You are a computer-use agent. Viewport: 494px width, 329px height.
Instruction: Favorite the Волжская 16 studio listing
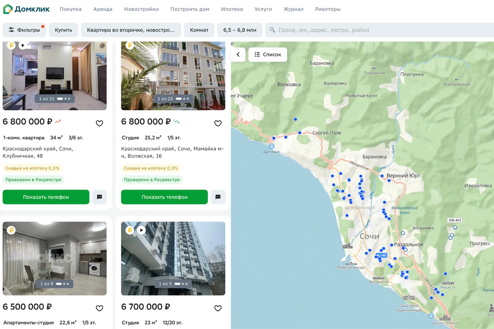pyautogui.click(x=218, y=123)
